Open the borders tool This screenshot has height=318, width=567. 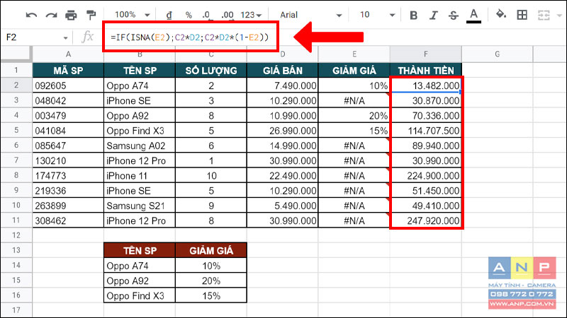pyautogui.click(x=522, y=15)
